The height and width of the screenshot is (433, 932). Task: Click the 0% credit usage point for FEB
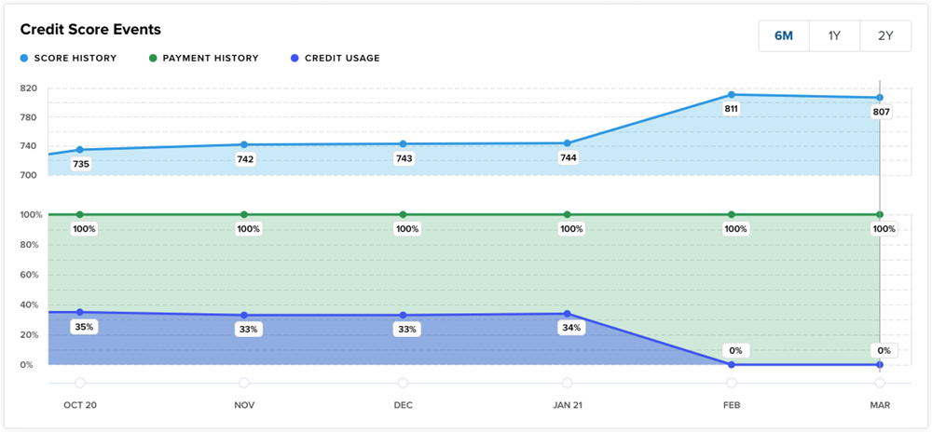tap(731, 365)
